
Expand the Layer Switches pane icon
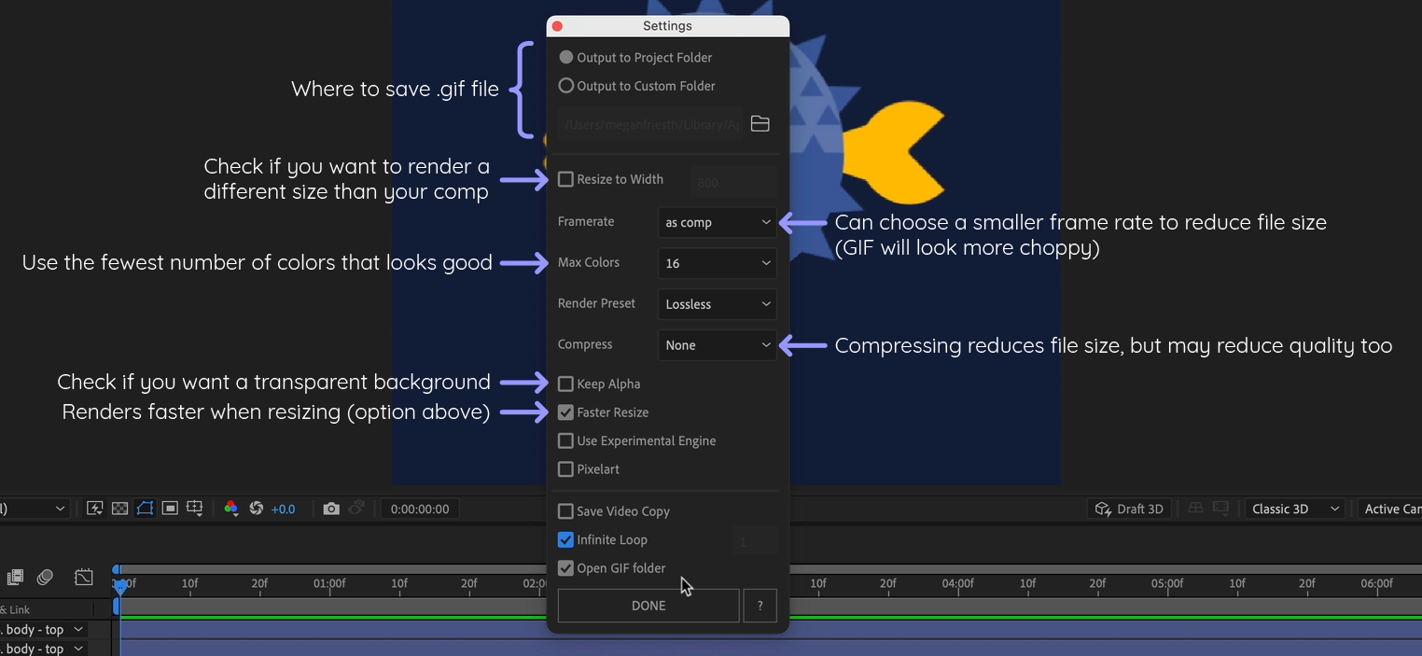[15, 577]
